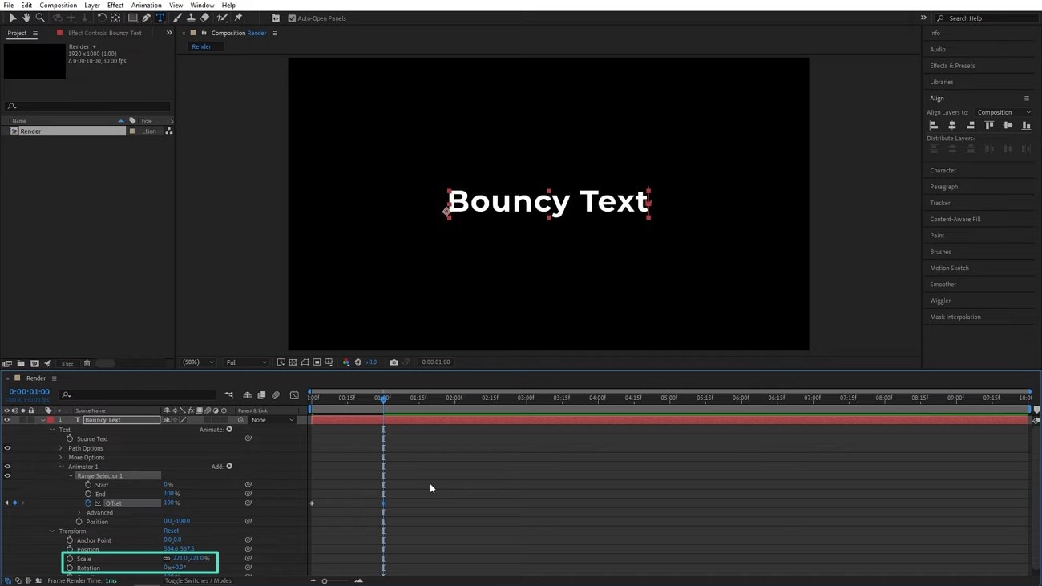Click the reset exposure icon
This screenshot has width=1042, height=586.
click(x=358, y=362)
